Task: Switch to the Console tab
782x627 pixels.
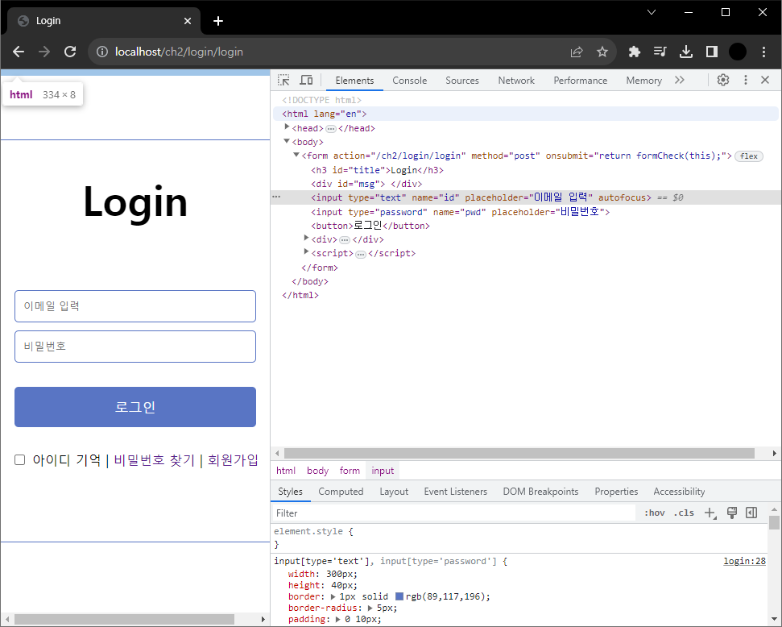Action: [x=409, y=81]
